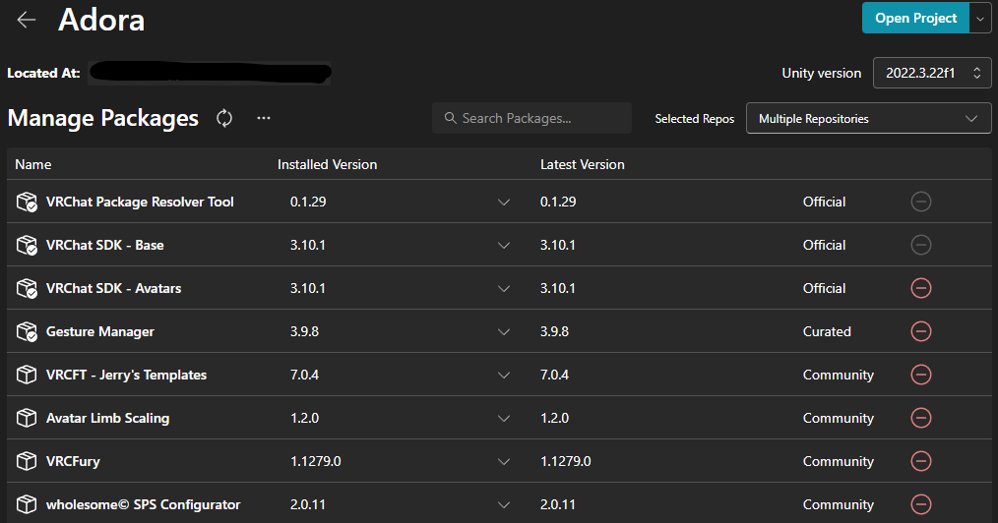Remove VRCFT - Jerry's Templates package
The image size is (998, 523).
(x=921, y=375)
